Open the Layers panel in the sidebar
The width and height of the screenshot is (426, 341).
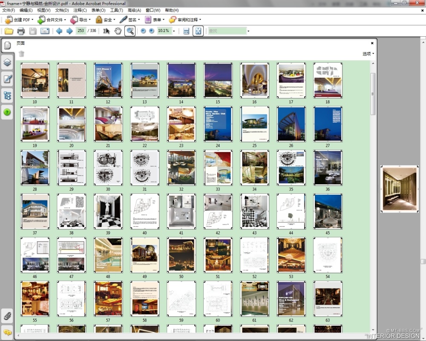pyautogui.click(x=7, y=62)
